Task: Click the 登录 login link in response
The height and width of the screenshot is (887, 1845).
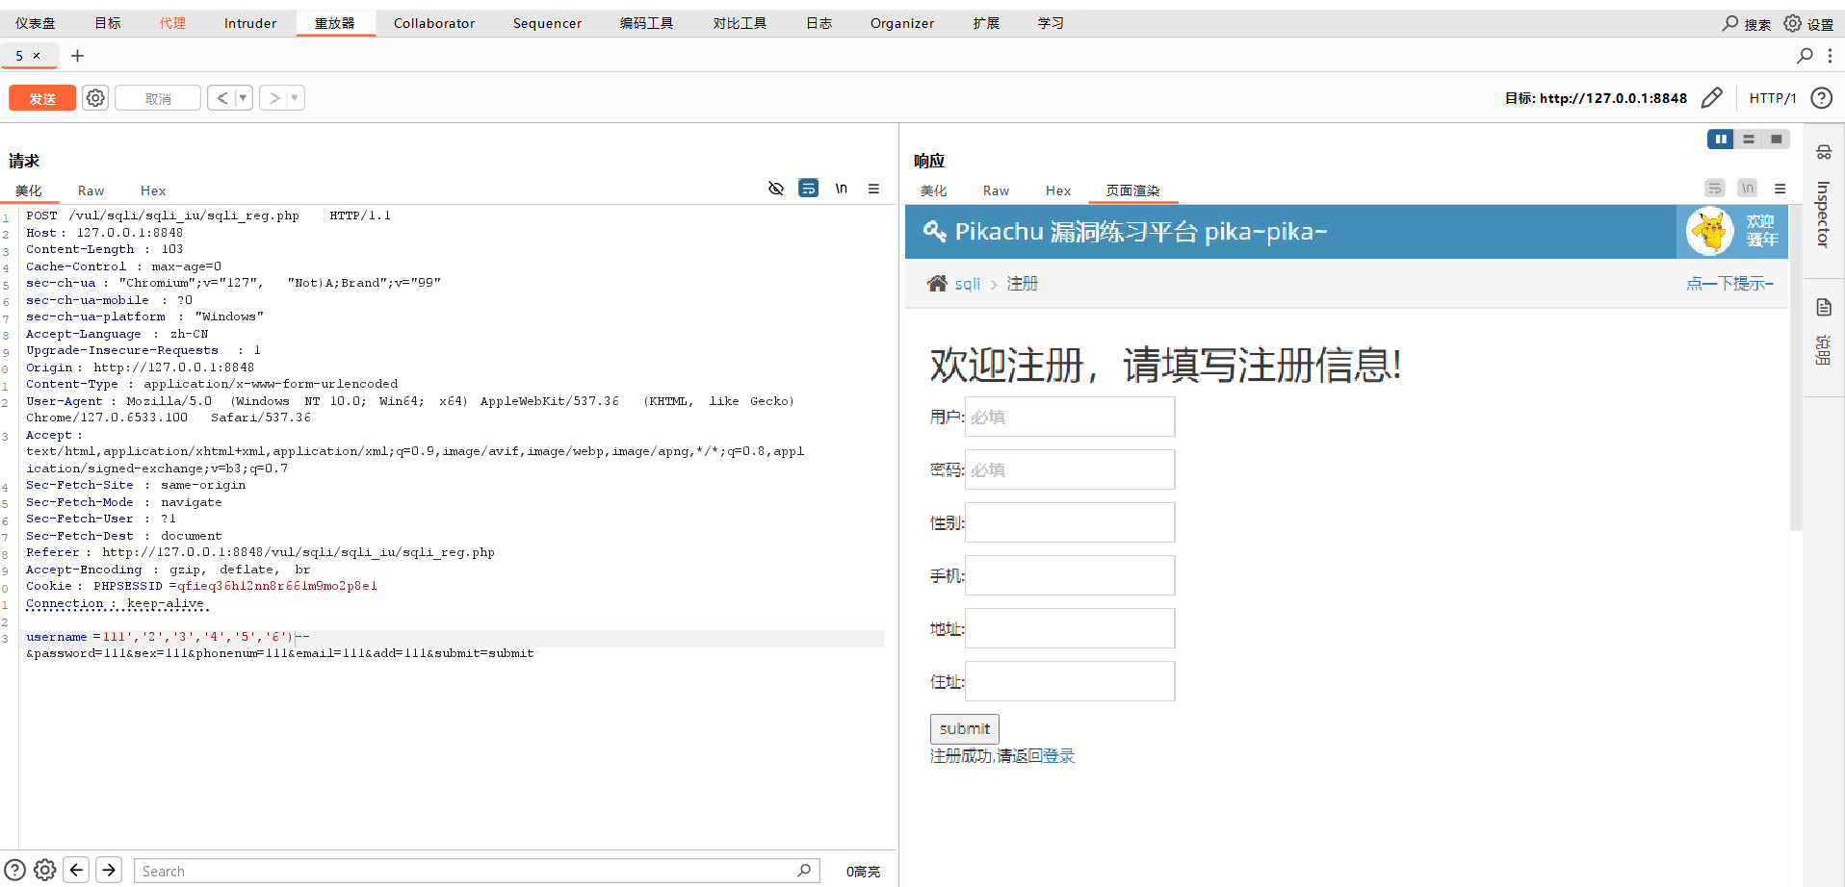Action: point(1058,756)
